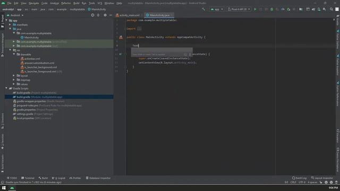
Task: Collapse the res folder
Action: [x=10, y=50]
